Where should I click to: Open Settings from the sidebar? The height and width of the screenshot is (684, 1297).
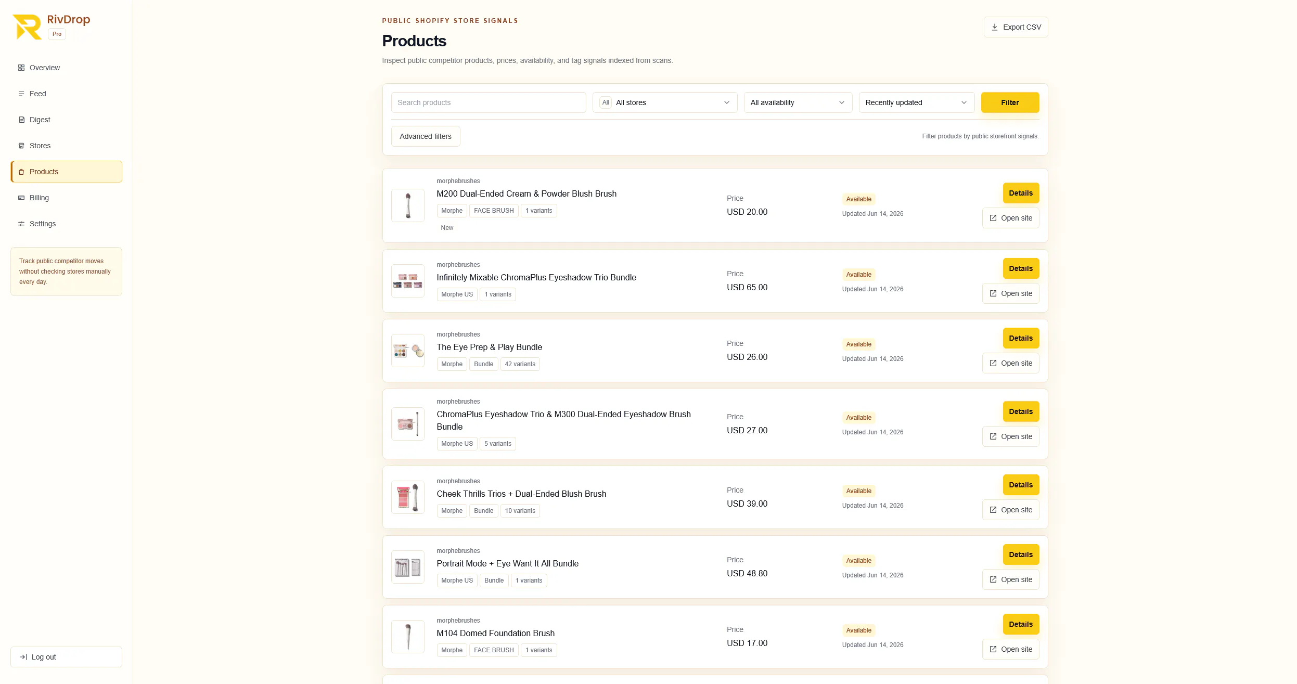point(66,224)
